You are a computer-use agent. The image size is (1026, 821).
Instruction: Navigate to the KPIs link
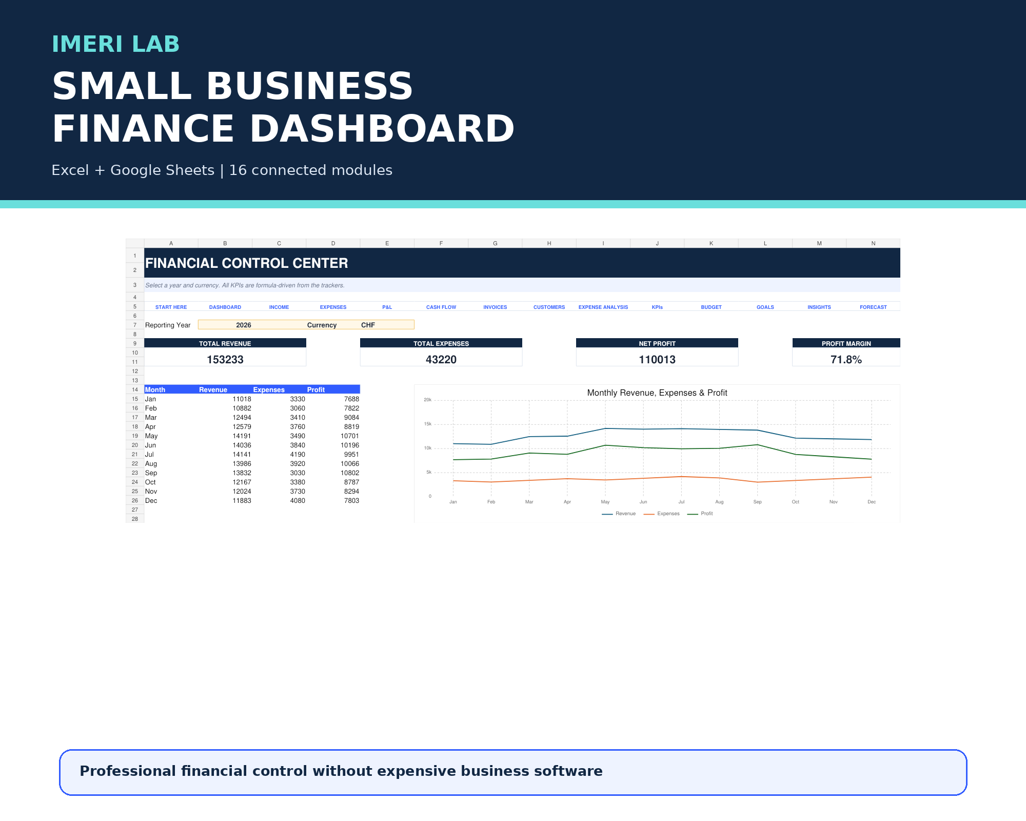657,307
